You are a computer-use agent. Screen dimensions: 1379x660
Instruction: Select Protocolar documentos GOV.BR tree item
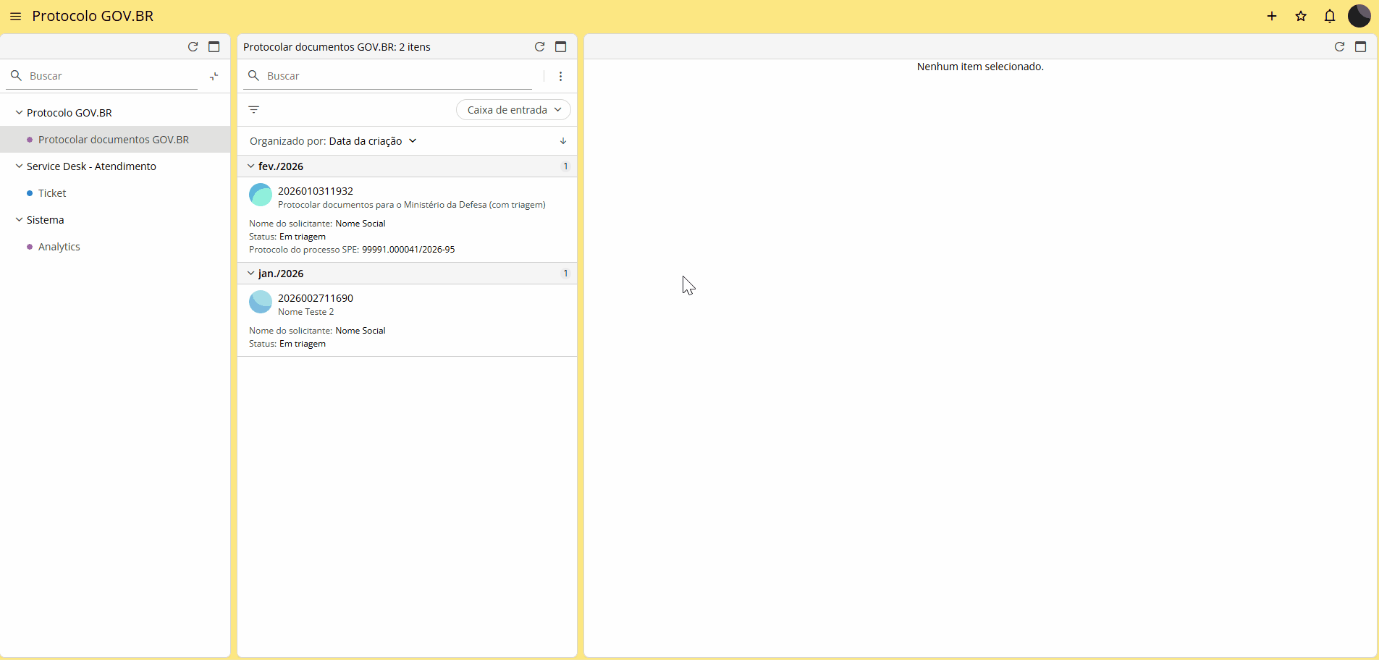(x=115, y=140)
